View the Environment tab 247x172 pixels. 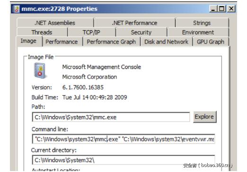pos(198,32)
